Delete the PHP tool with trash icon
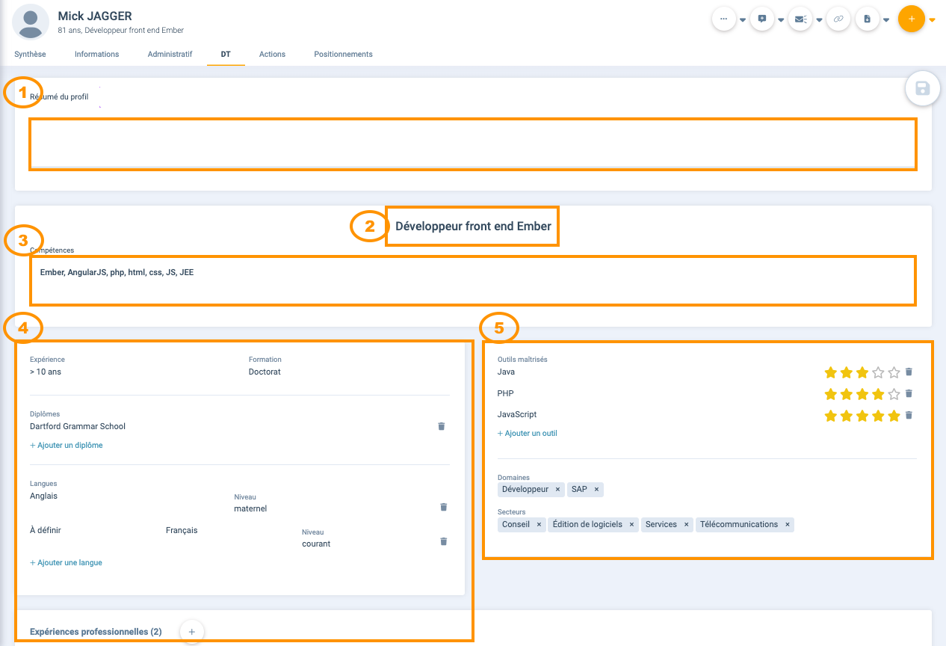The width and height of the screenshot is (946, 646). 909,393
